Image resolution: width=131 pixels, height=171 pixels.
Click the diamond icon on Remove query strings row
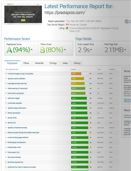pos(91,133)
